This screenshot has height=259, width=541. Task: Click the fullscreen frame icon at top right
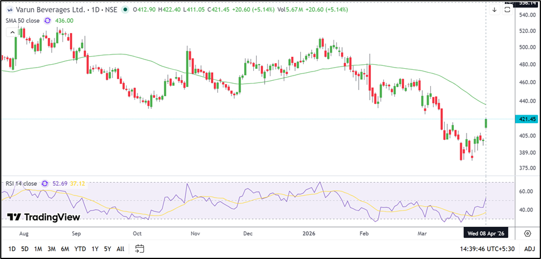507,10
